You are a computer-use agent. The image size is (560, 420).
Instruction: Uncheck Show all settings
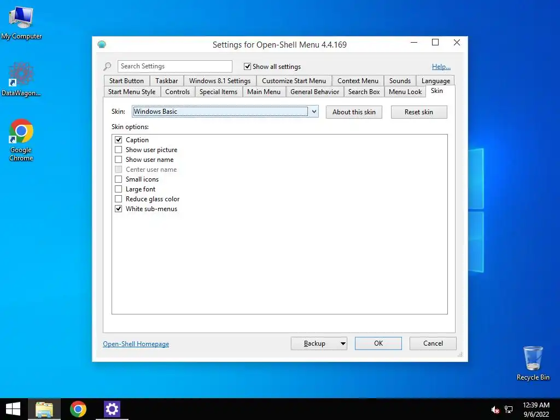click(x=247, y=66)
